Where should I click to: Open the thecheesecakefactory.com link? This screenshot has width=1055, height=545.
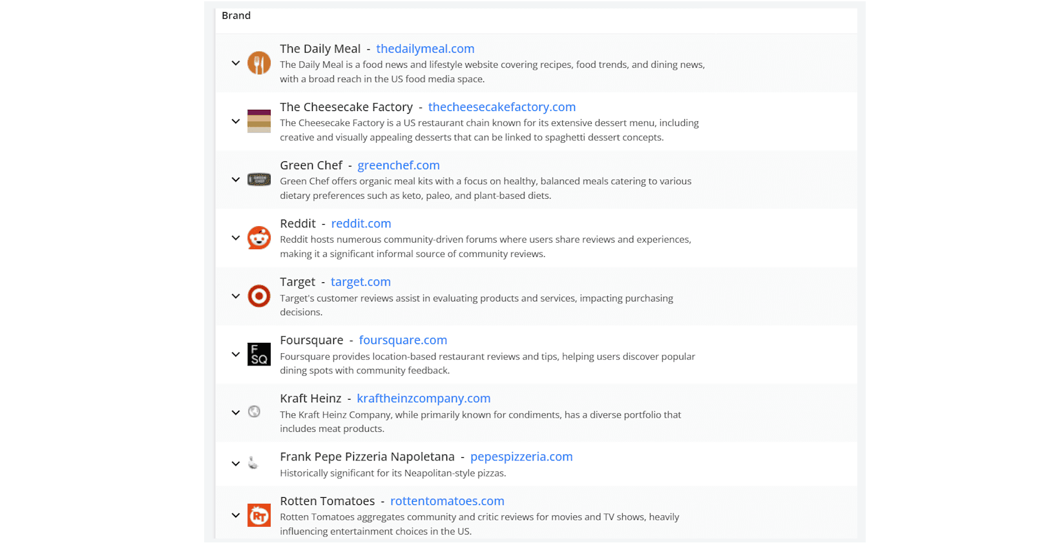502,107
